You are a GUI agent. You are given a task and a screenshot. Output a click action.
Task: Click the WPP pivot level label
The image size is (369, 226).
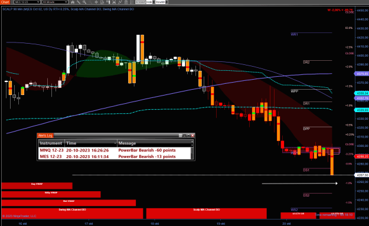coord(295,91)
